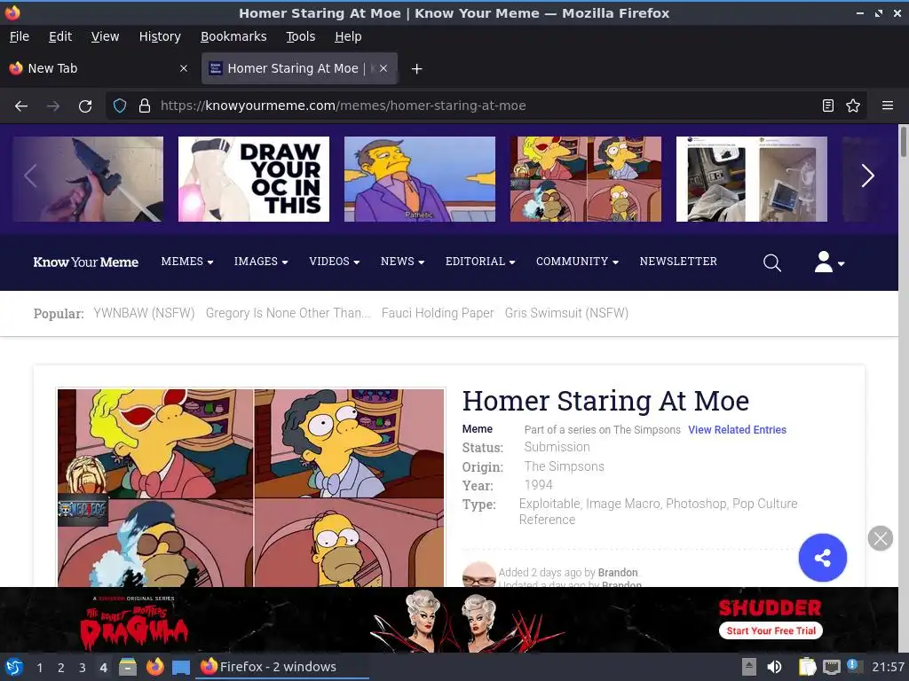
Task: Switch to workspace 3
Action: coord(83,668)
